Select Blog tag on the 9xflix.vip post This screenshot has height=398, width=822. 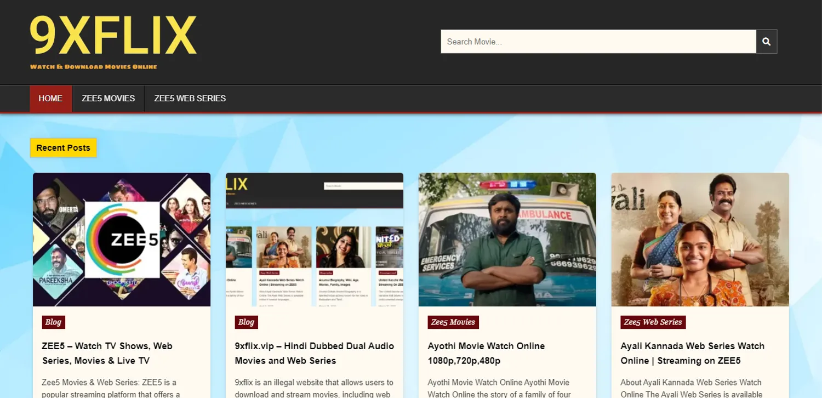pos(247,322)
